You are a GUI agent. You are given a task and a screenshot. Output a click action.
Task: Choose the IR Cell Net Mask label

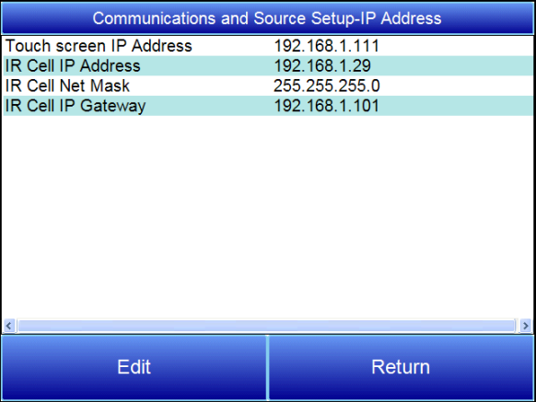click(67, 86)
